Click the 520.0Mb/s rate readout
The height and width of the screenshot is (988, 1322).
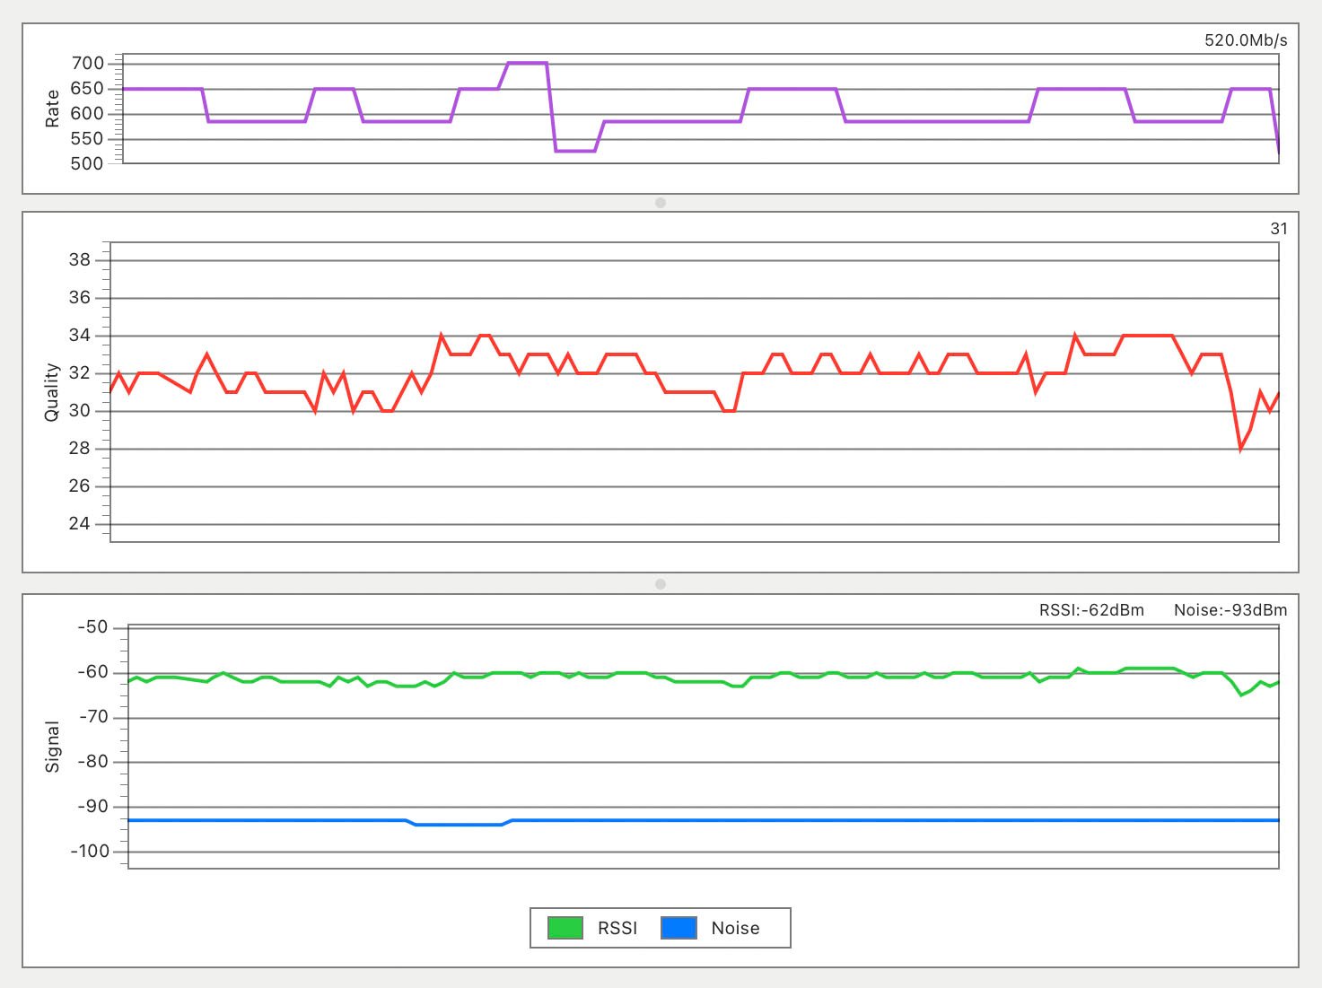pos(1246,40)
